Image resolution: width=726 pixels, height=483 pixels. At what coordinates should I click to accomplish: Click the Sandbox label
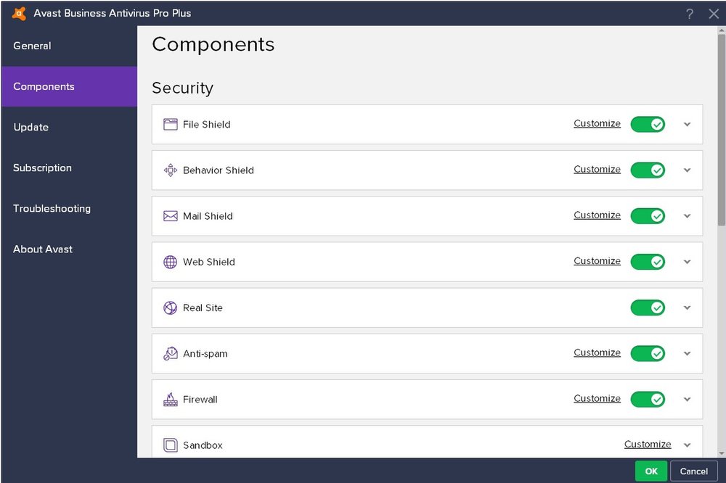click(x=203, y=445)
